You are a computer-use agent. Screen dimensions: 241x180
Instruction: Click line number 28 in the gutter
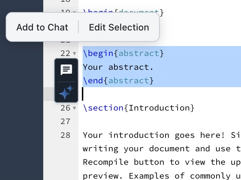click(65, 135)
